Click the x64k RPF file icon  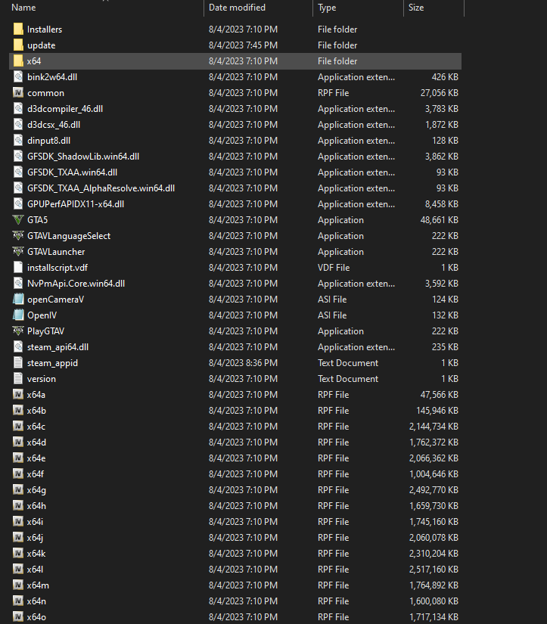tap(18, 553)
